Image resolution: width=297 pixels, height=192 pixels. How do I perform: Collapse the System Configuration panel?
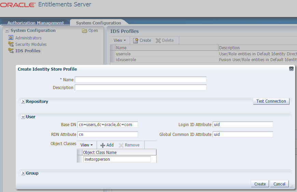click(7, 31)
